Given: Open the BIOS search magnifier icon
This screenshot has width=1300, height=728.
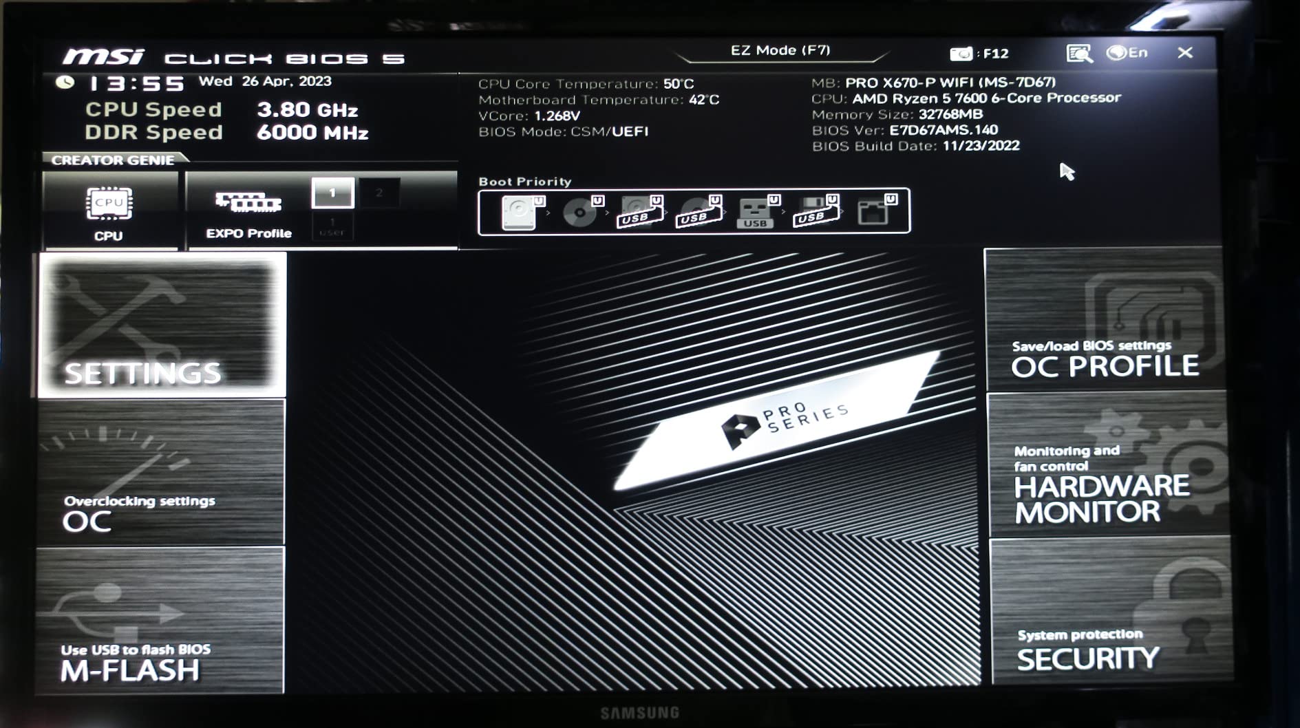Looking at the screenshot, I should tap(1079, 54).
